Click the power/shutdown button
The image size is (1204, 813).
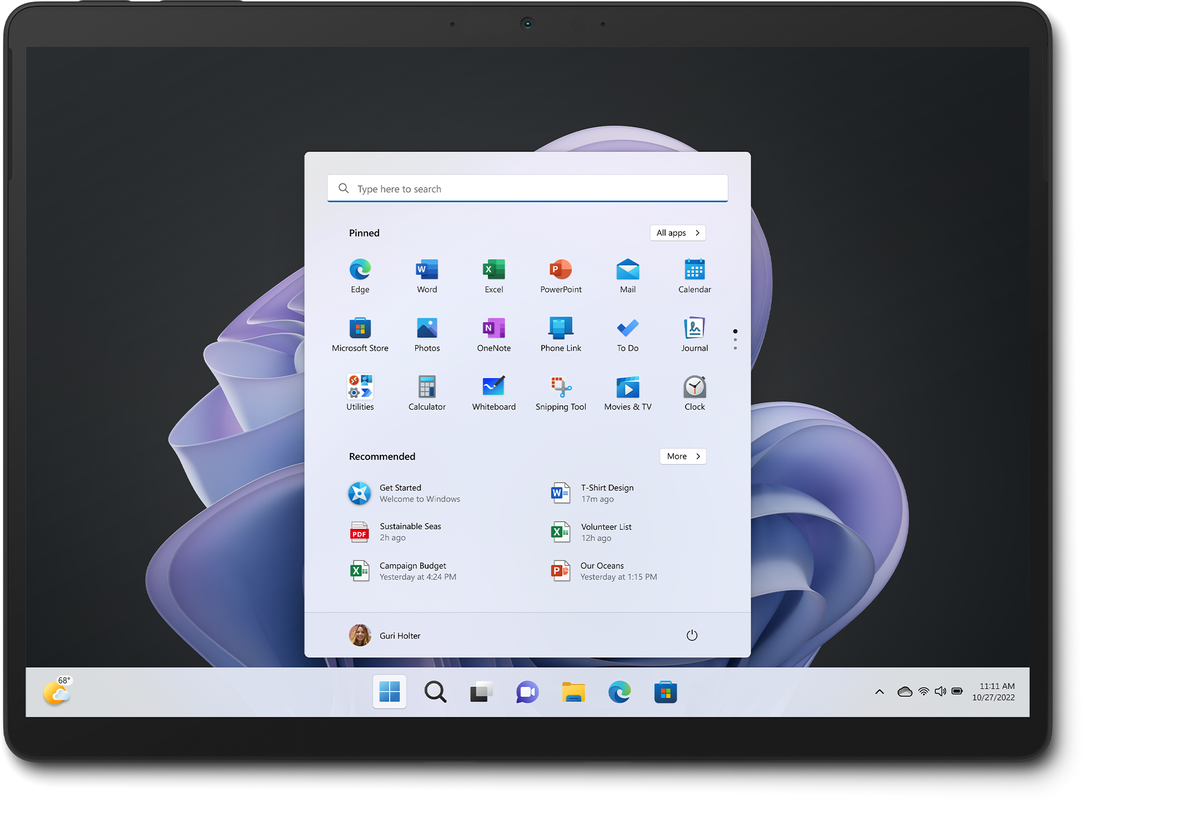[692, 635]
